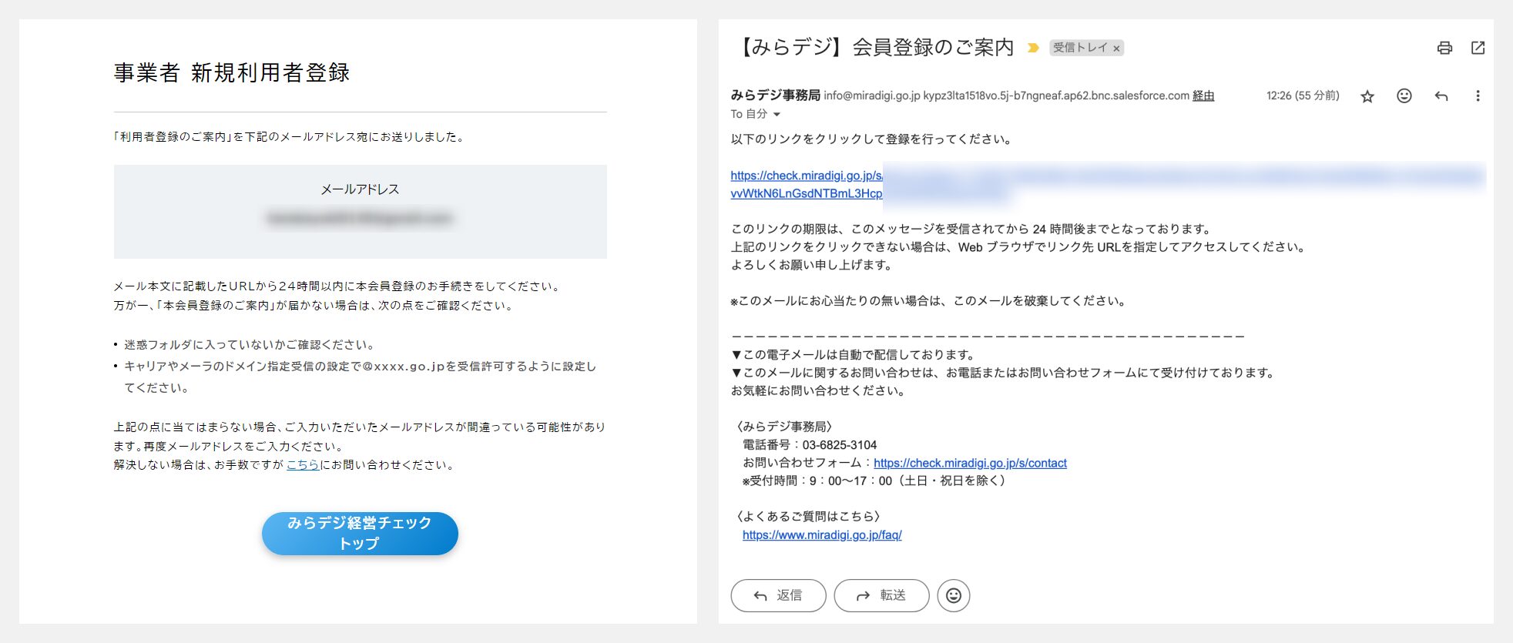
Task: Open the miradigi FAQ link
Action: tap(822, 535)
